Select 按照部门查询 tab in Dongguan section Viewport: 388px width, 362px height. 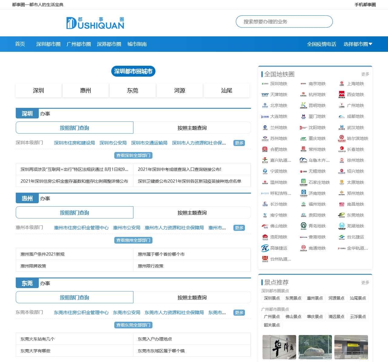(x=75, y=297)
